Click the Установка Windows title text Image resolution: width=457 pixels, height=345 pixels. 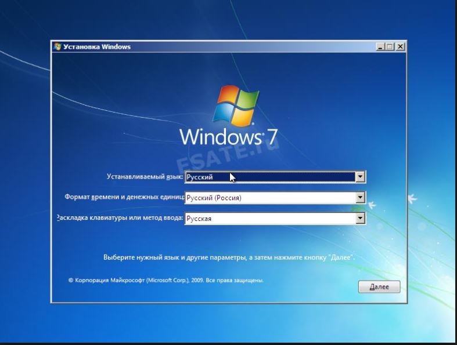pos(97,47)
